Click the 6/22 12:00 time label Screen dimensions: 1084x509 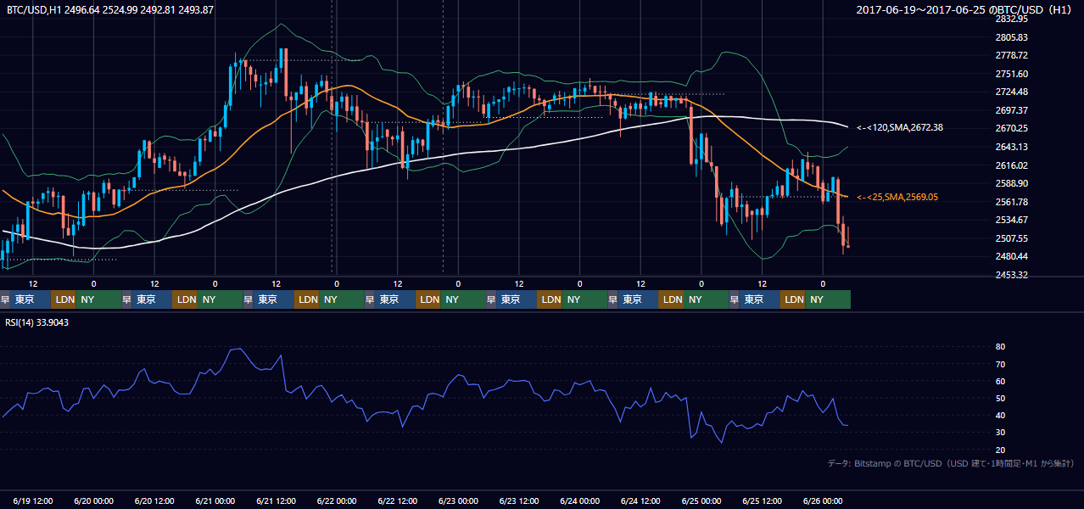(x=397, y=501)
